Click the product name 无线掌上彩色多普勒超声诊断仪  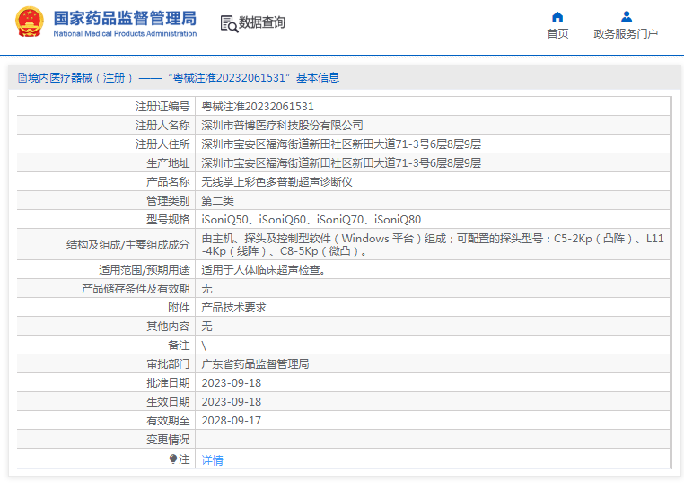(276, 181)
